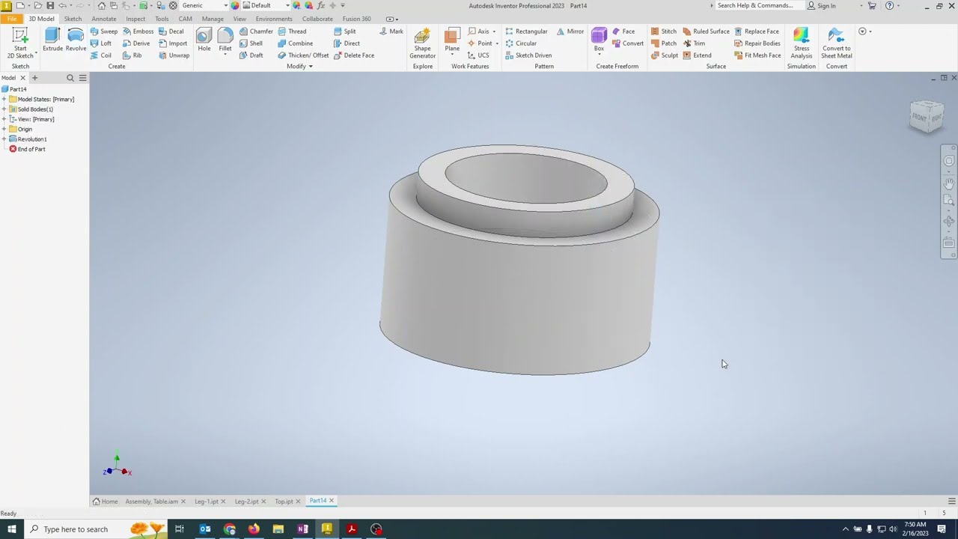Viewport: 958px width, 539px height.
Task: Click the Circular pattern tool
Action: 521,43
